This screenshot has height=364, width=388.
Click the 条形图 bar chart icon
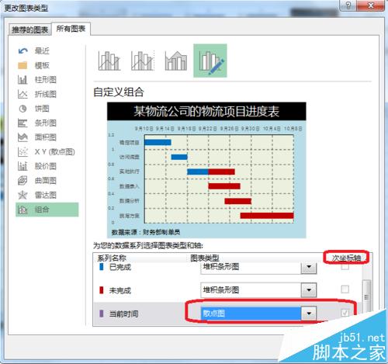pyautogui.click(x=23, y=123)
